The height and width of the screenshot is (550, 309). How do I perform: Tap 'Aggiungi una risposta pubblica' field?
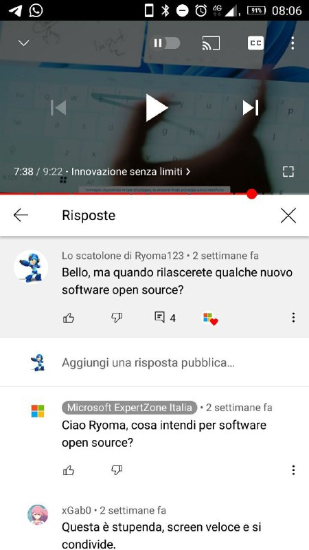[148, 363]
